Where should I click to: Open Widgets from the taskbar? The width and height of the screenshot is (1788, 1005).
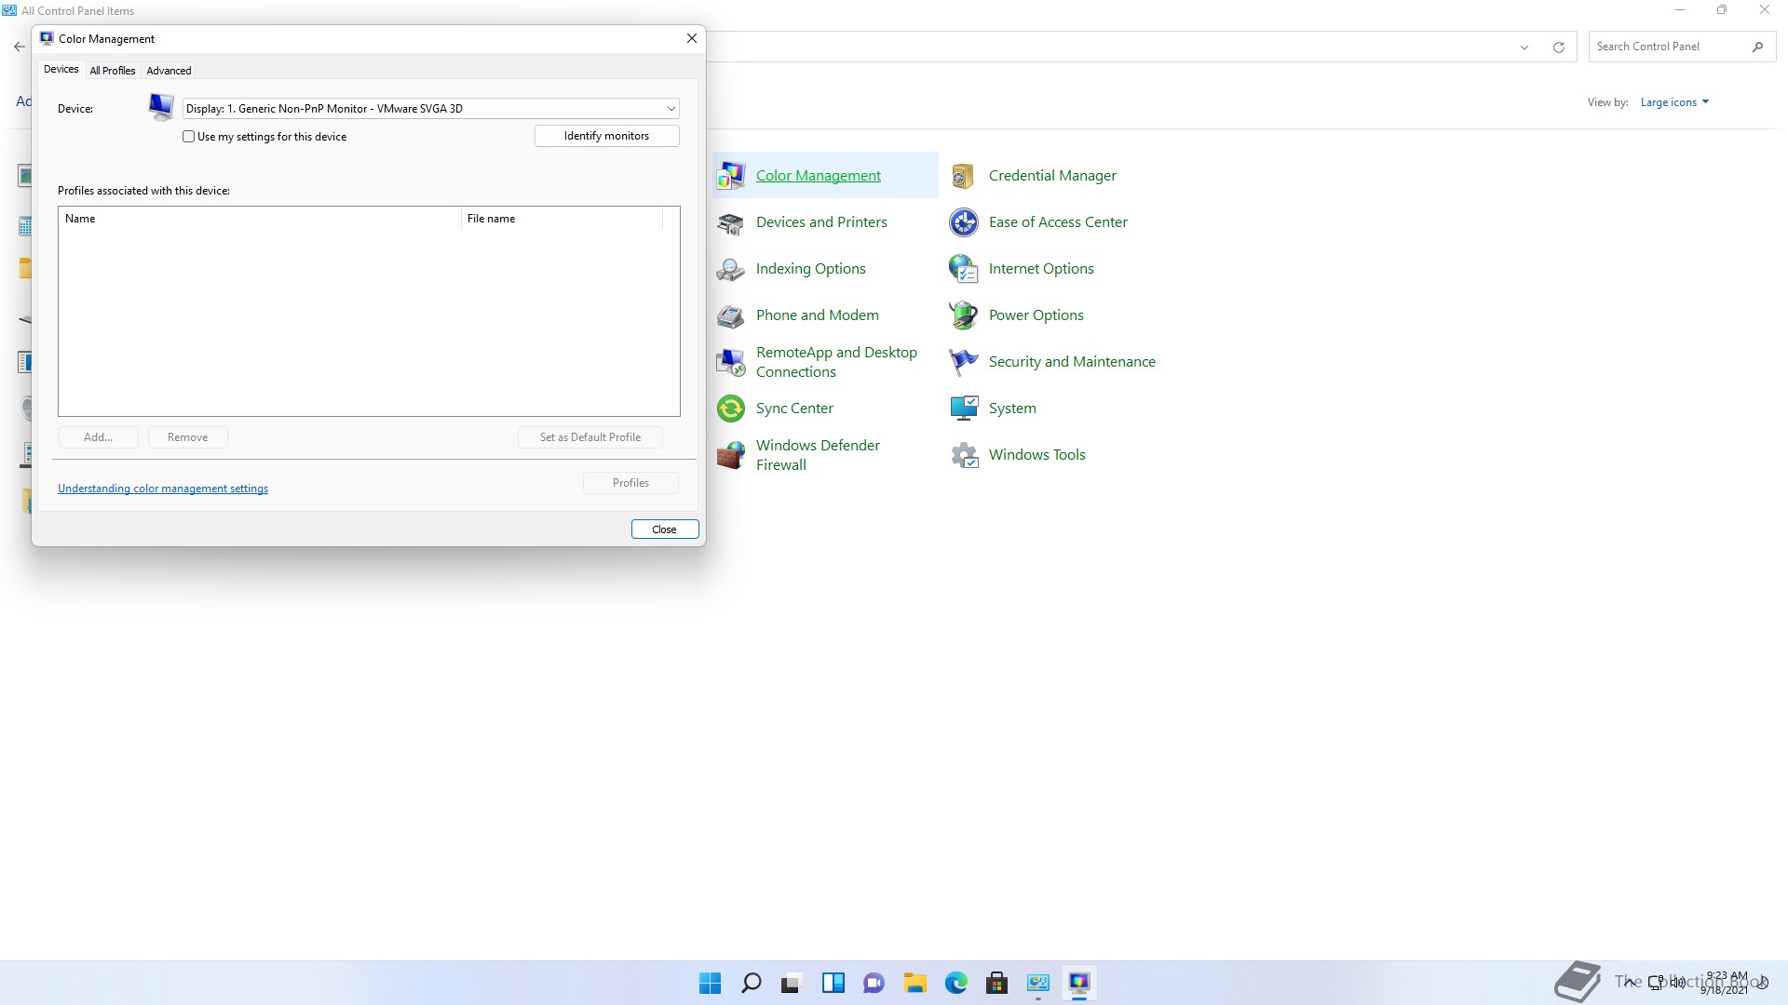833,983
